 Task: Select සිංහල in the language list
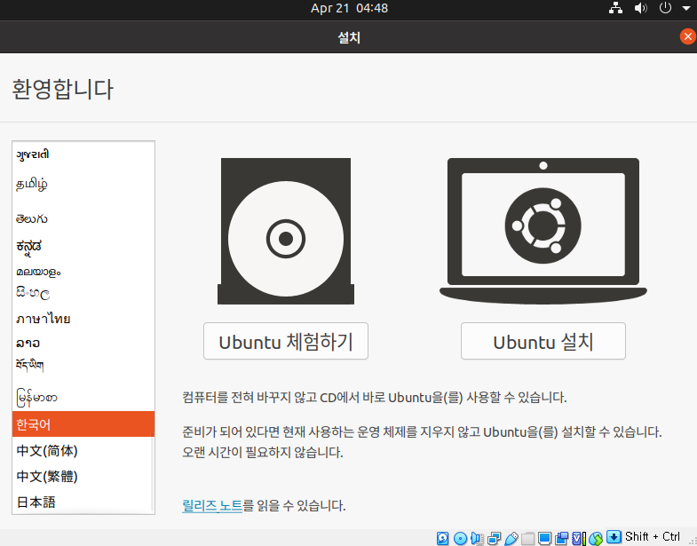point(83,294)
